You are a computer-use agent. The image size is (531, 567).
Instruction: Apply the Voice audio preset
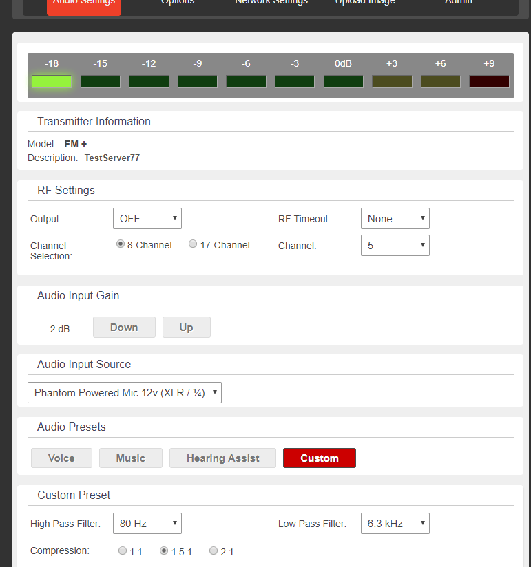61,458
